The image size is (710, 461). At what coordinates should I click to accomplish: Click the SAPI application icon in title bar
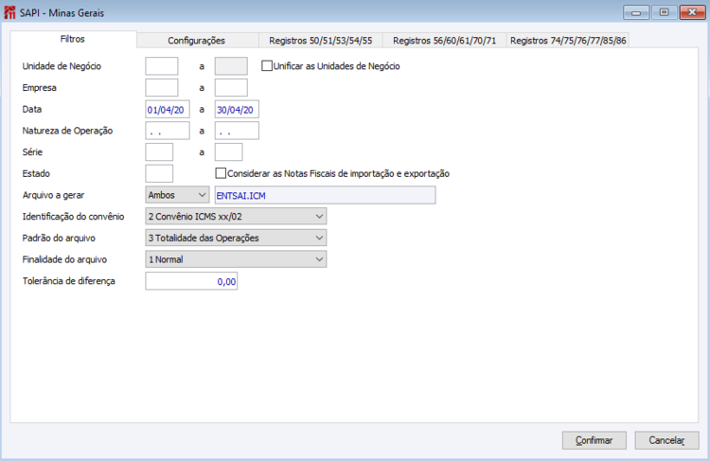(x=9, y=12)
